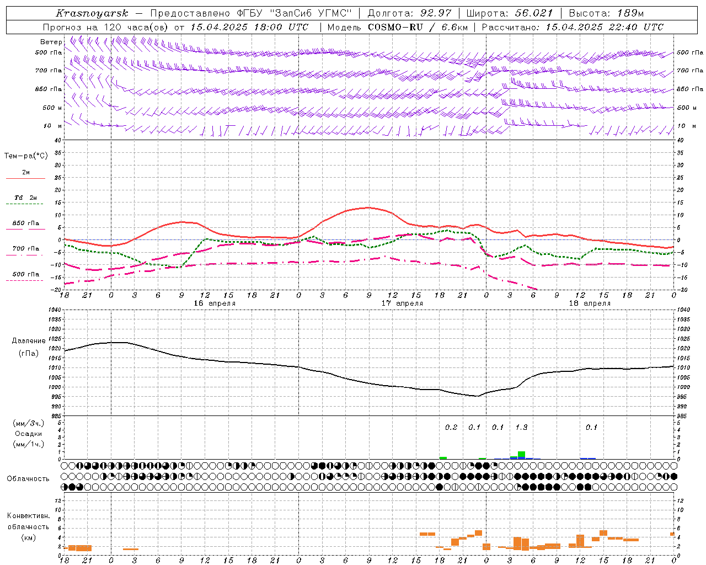Click the Конвективн. convective cloud label
706x565 pixels.
click(28, 516)
